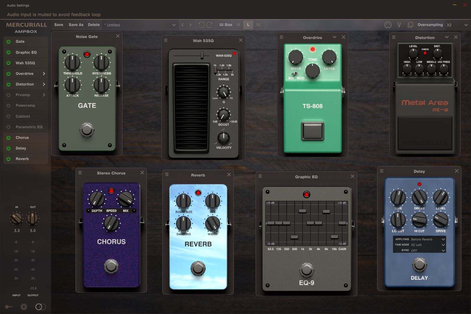
Task: Select Delay in the sidebar
Action: [21, 148]
